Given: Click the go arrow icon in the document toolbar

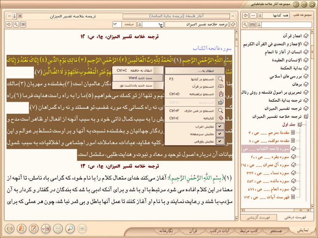Looking at the screenshot, I should tap(9, 25).
